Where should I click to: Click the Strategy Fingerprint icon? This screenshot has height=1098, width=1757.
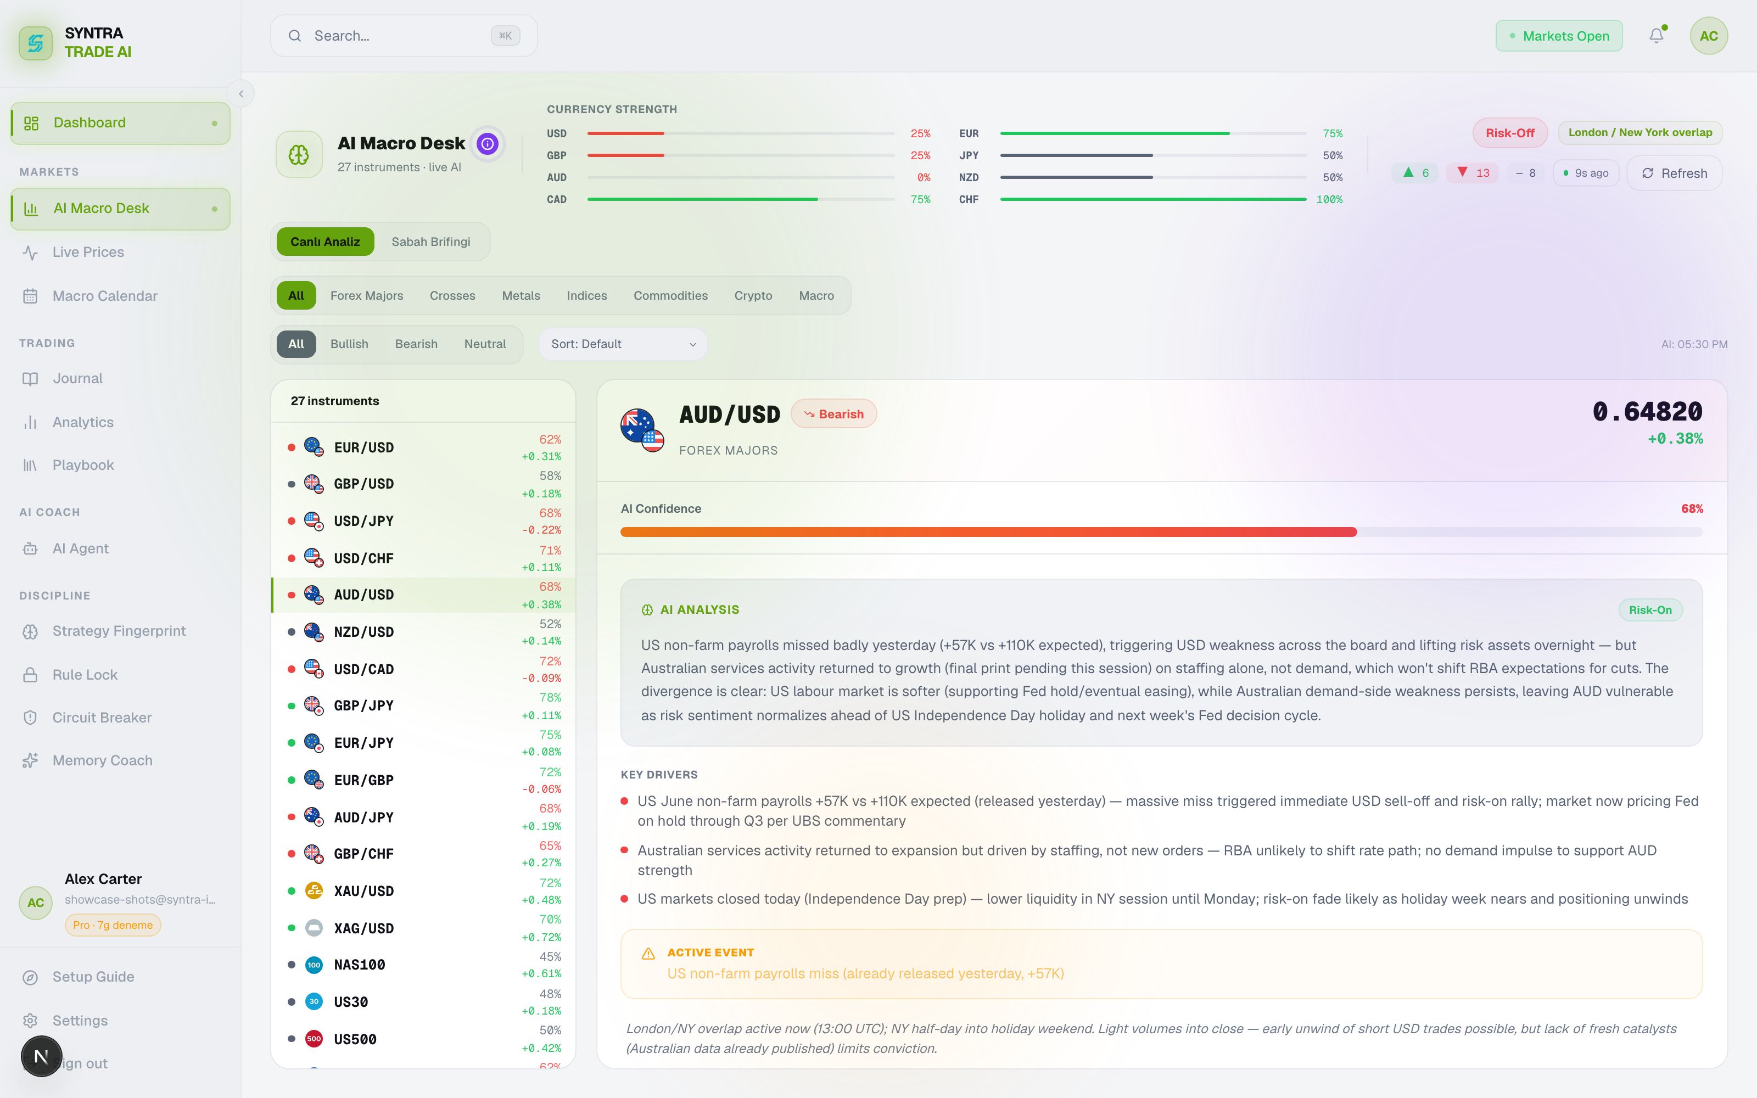[31, 632]
